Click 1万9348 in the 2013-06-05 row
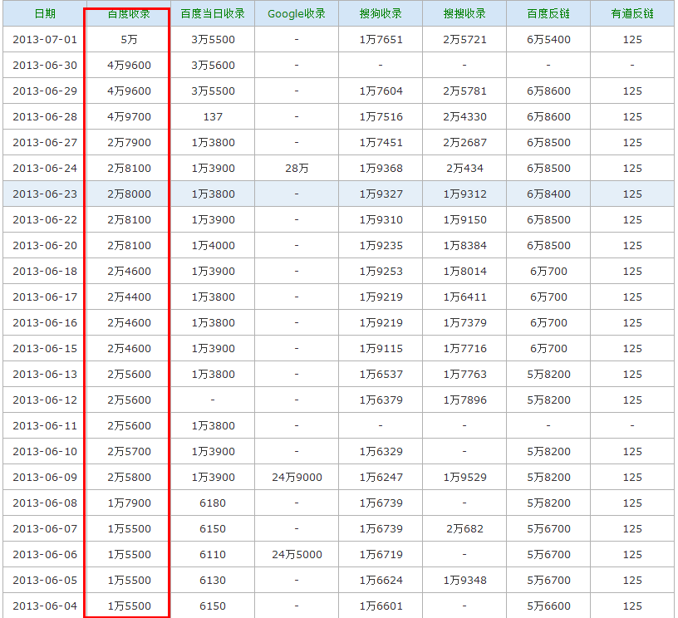678x618 pixels. 464,580
